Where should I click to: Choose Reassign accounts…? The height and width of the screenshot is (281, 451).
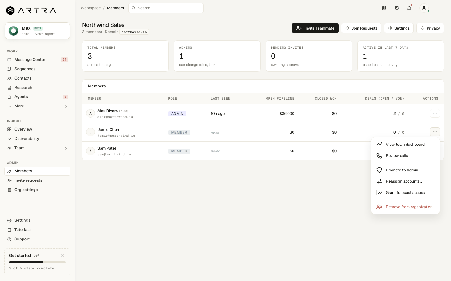pyautogui.click(x=406, y=181)
